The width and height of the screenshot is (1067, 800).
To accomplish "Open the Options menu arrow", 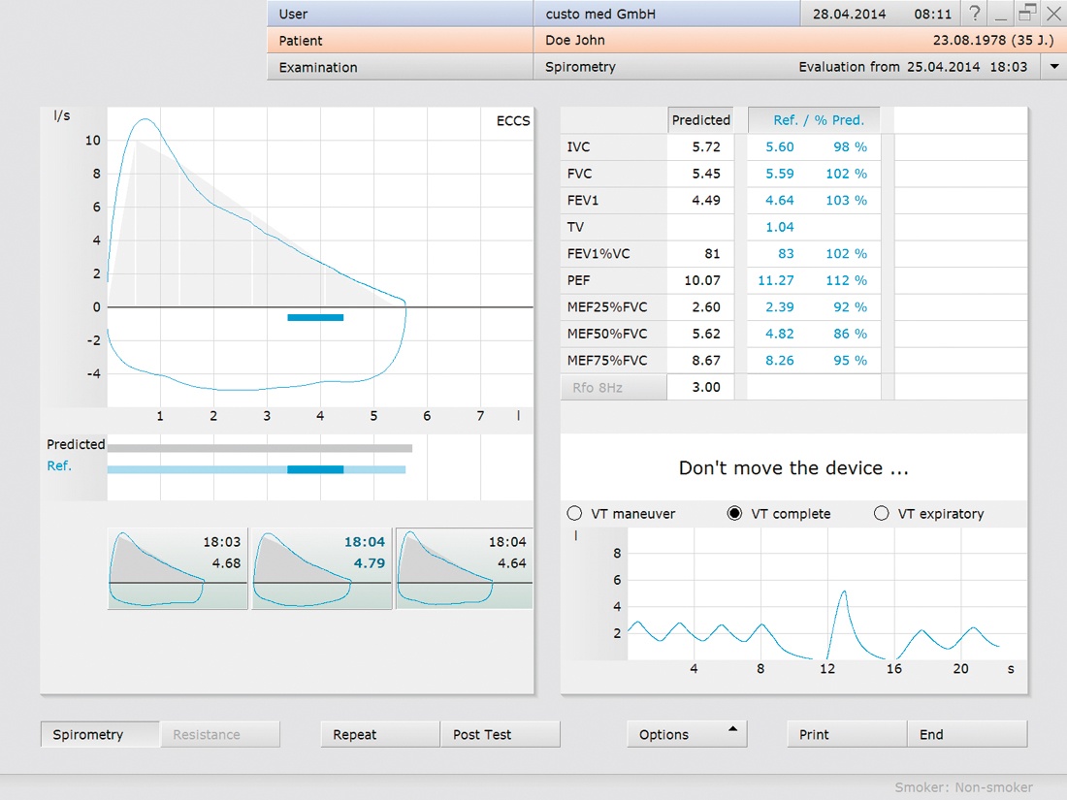I will click(x=733, y=729).
